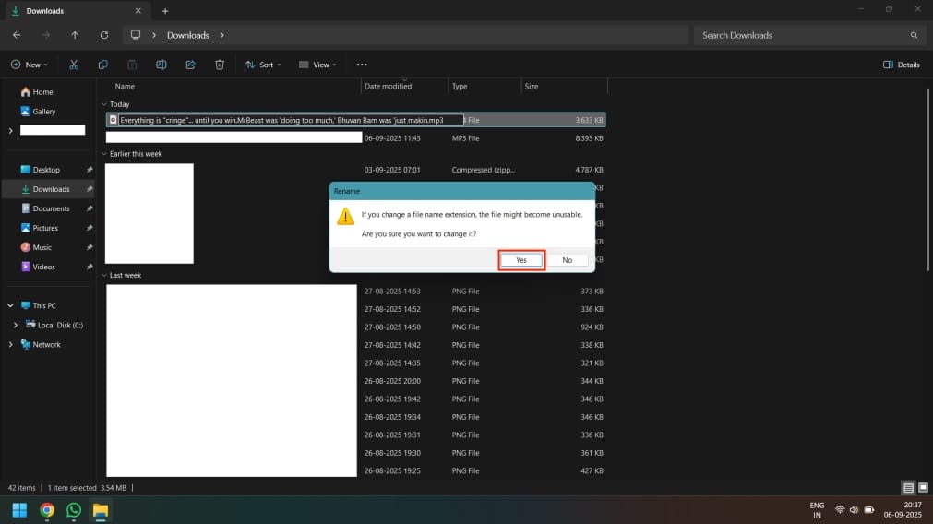
Task: Launch Google Chrome from taskbar
Action: tap(47, 510)
